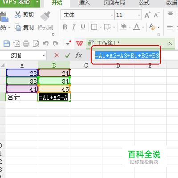The height and width of the screenshot is (178, 178).
Task: Open the font color dropdown arrow
Action: [143, 27]
